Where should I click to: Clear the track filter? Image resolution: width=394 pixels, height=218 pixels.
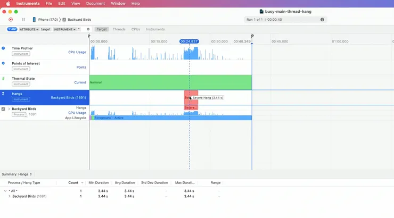[x=88, y=29]
